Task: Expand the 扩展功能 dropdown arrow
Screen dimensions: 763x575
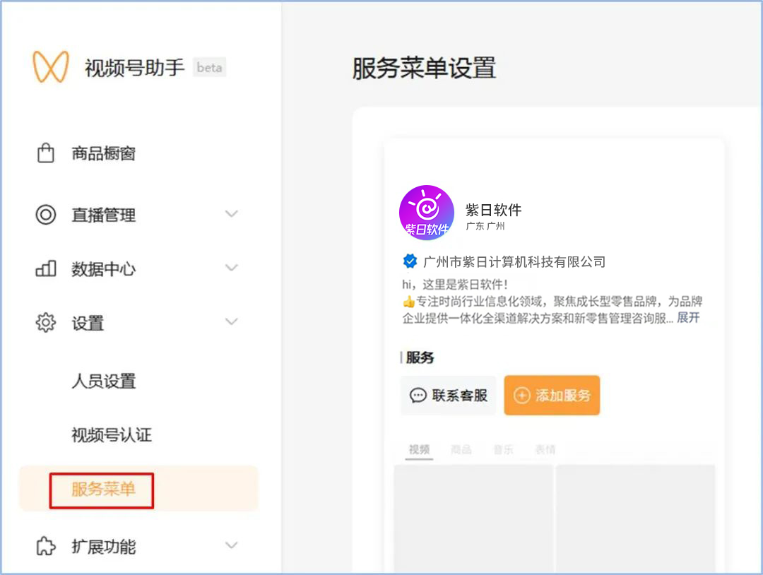Action: 232,545
